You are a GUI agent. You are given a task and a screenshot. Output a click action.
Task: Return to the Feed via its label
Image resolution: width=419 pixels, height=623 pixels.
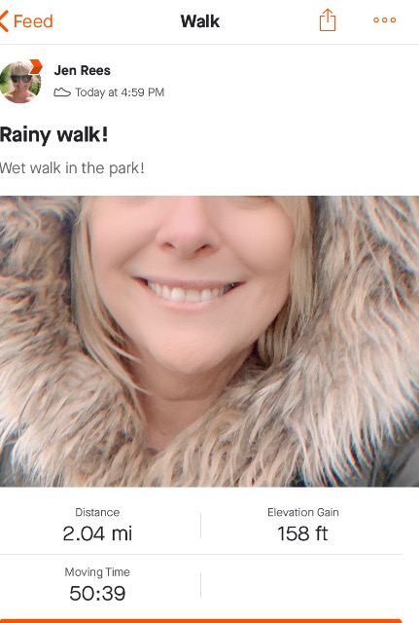click(x=33, y=21)
